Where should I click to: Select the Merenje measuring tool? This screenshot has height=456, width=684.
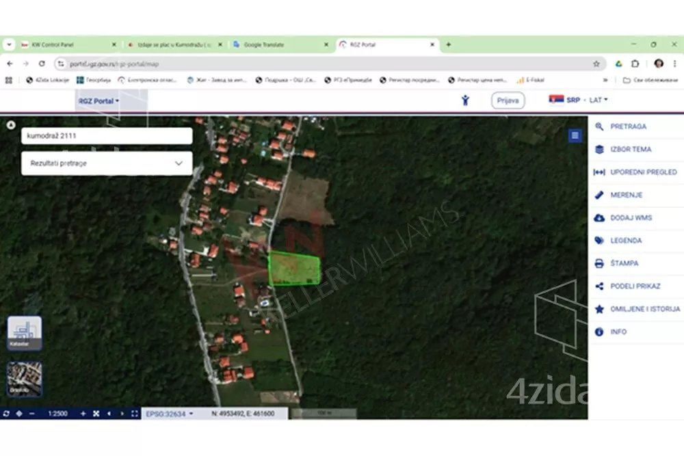[x=625, y=195]
